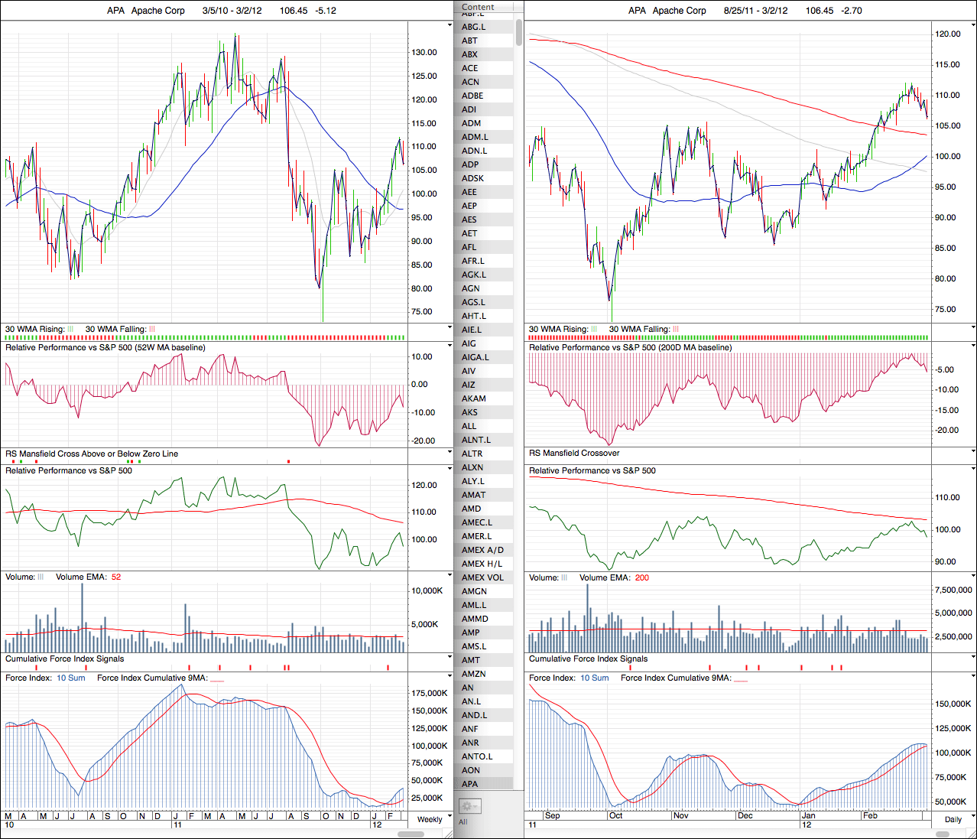Open weekly RS Mansfield Cross panel dropdown arrow

(450, 452)
